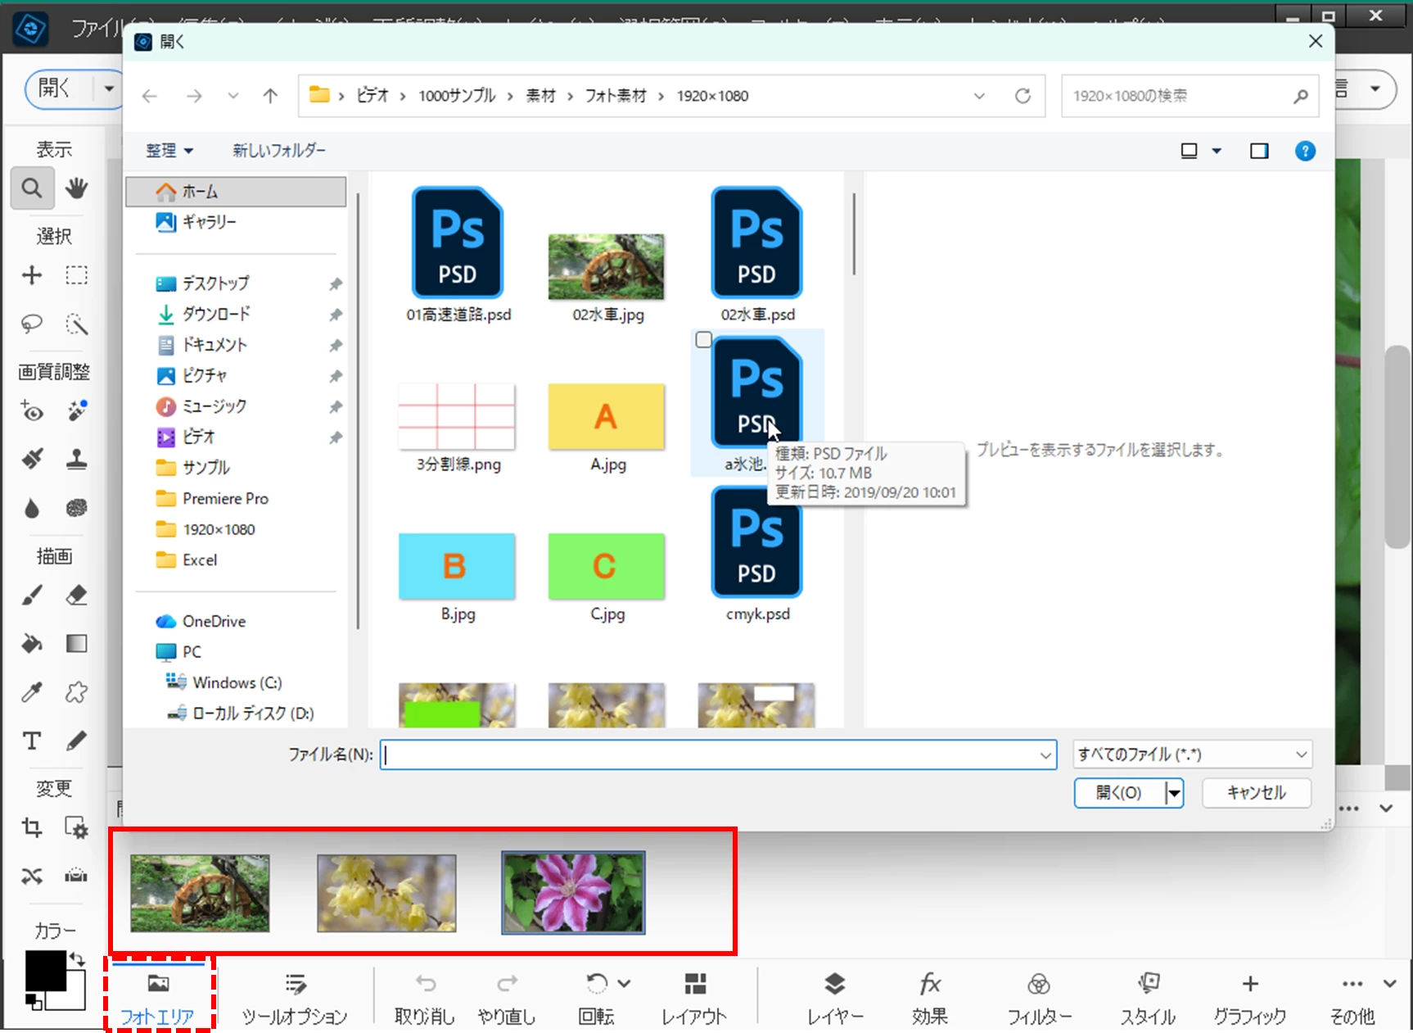Select the Zoom tool in the toolbox
Viewport: 1413px width, 1033px height.
[32, 188]
